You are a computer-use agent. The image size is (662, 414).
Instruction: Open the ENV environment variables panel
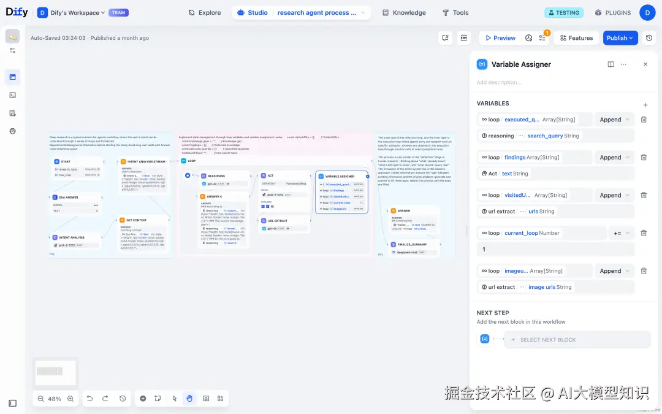463,38
